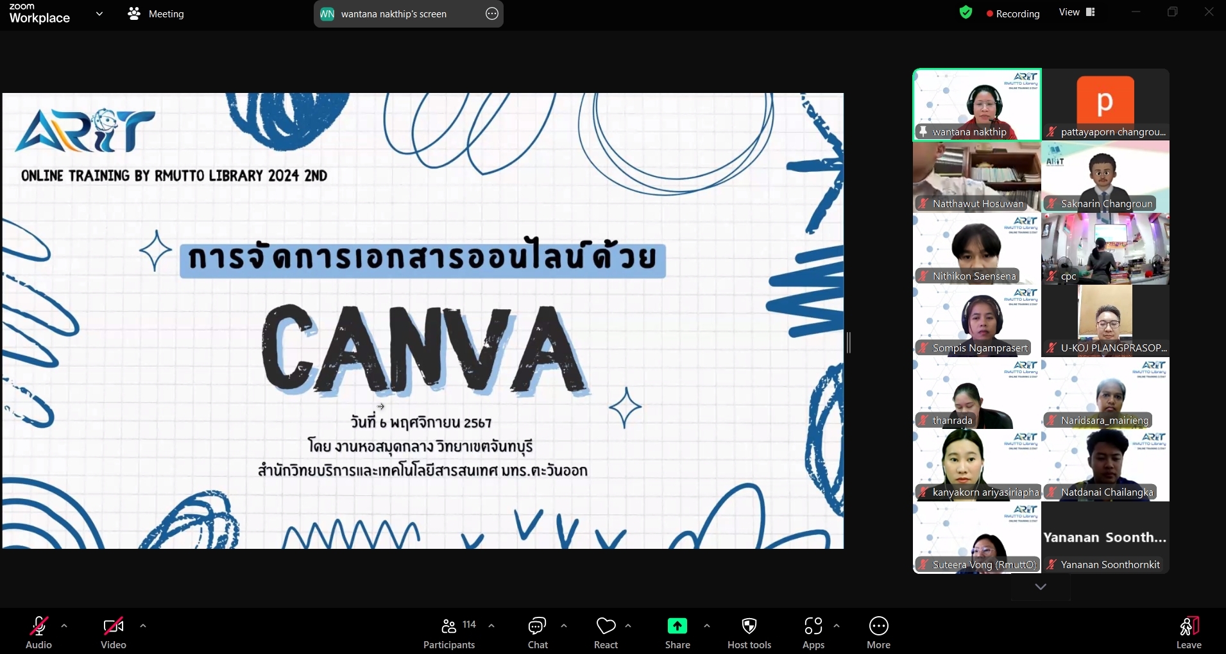Image resolution: width=1226 pixels, height=654 pixels.
Task: Open Zoom Workplace dropdown arrow
Action: pyautogui.click(x=99, y=13)
